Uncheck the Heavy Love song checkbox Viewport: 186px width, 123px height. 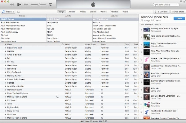(x=5, y=65)
